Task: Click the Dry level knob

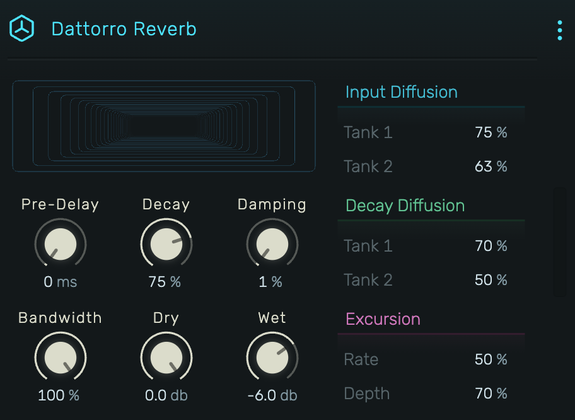Action: pos(166,358)
